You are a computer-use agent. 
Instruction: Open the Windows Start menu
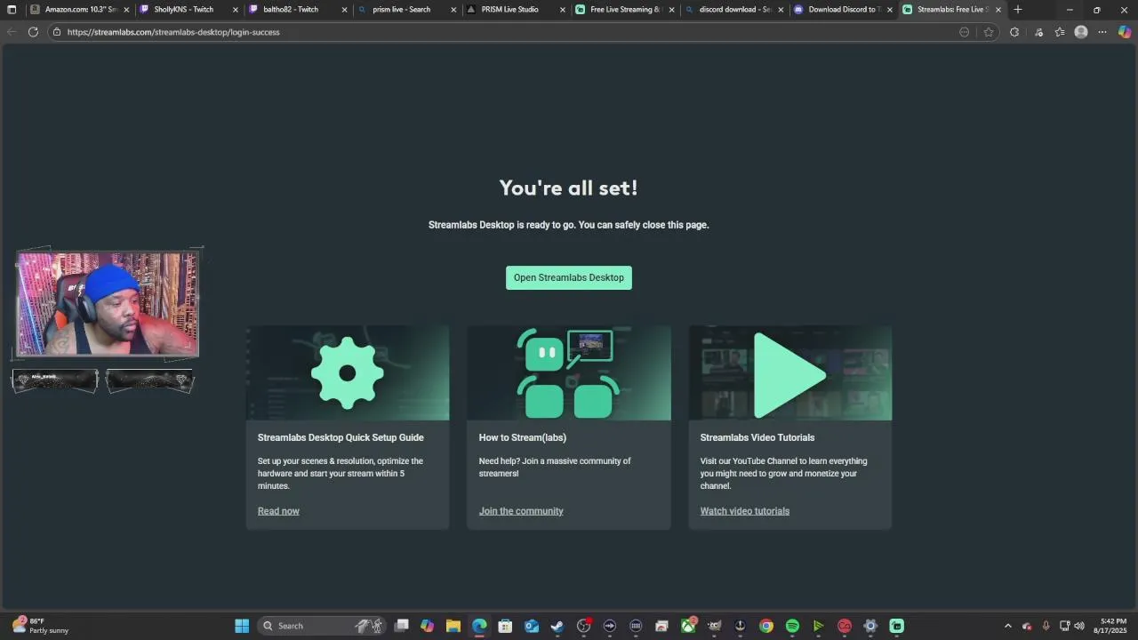(x=242, y=626)
